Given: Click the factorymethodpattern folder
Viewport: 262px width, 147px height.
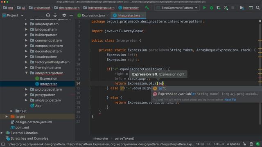Looking at the screenshot, I should point(52,62).
